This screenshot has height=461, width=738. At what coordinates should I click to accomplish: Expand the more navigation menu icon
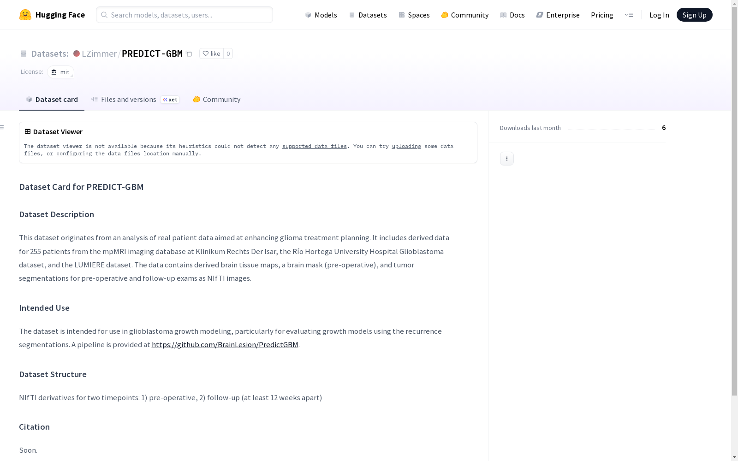[x=629, y=15]
